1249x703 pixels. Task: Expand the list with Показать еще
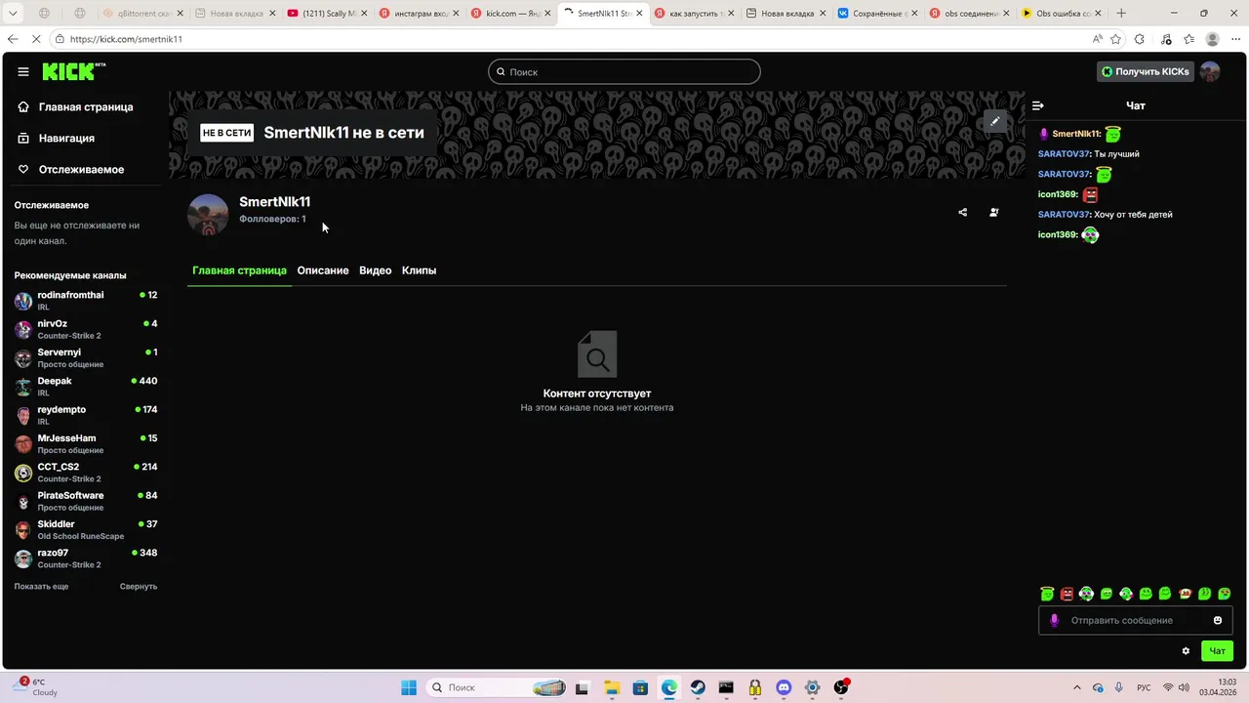41,587
